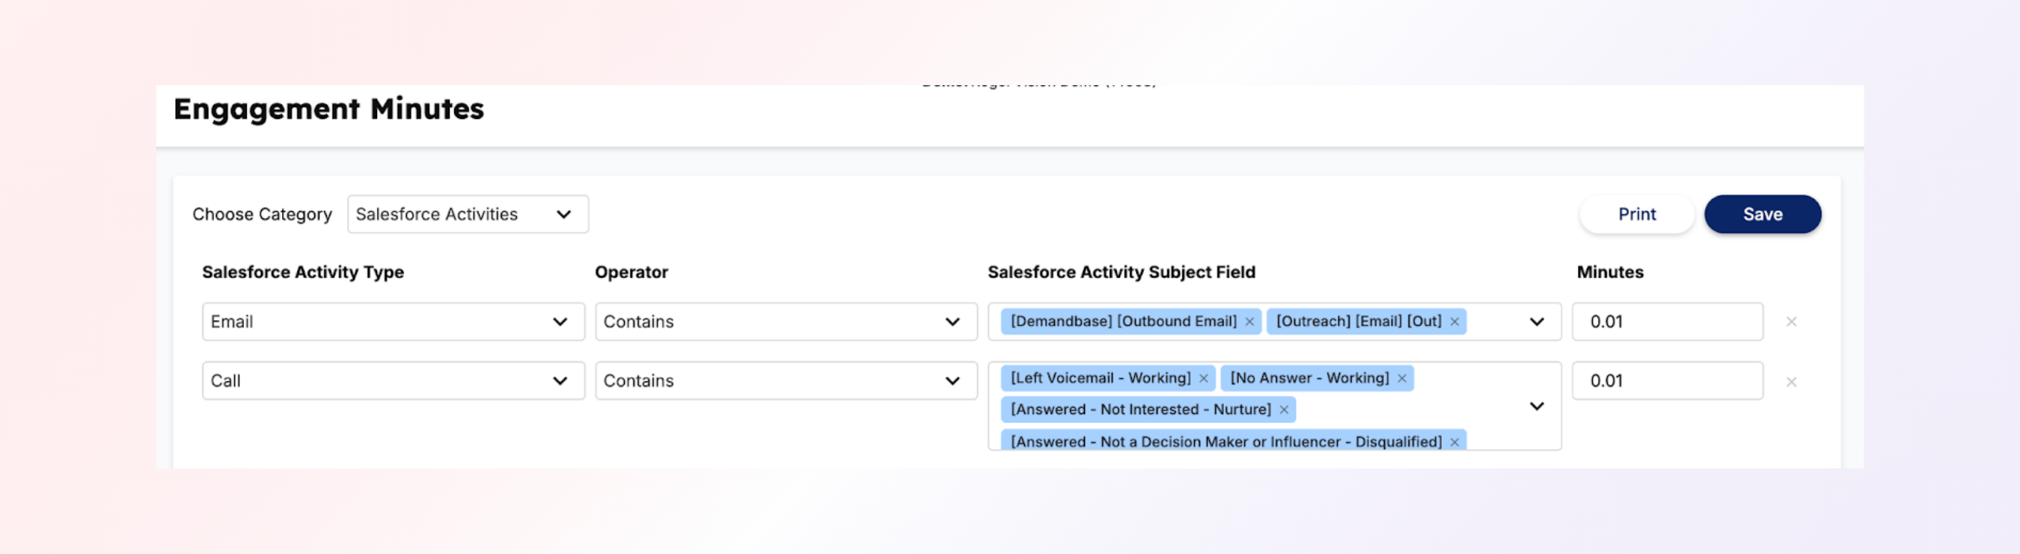Expand the Operator dropdown in Call row
2020x554 pixels.
coord(786,381)
